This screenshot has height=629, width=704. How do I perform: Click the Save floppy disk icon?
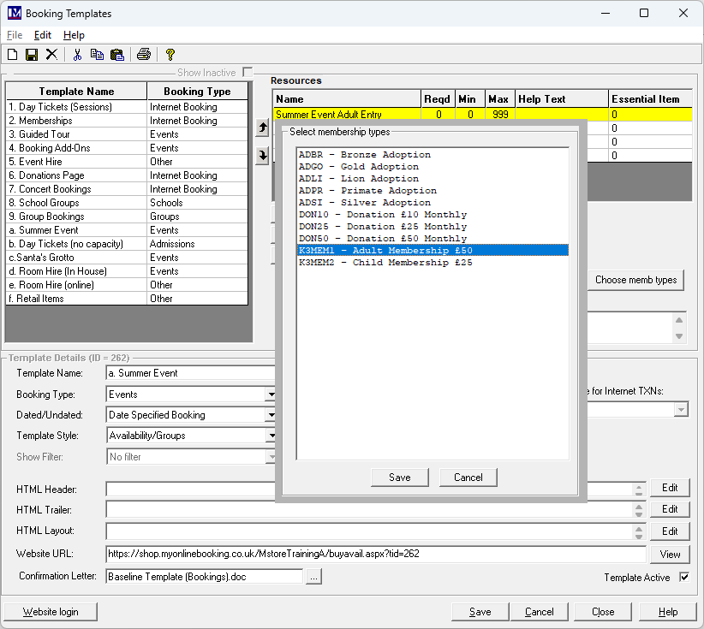click(32, 55)
